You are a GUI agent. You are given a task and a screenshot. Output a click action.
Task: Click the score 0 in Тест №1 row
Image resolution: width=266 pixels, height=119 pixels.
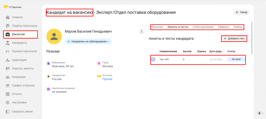coord(184,59)
